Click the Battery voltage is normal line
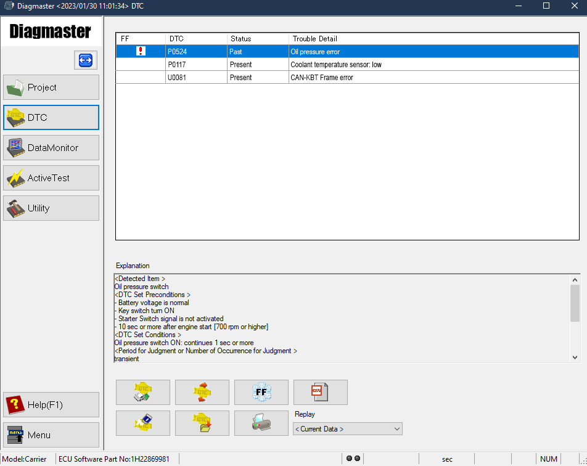Viewport: 587px width, 466px height. (x=152, y=303)
